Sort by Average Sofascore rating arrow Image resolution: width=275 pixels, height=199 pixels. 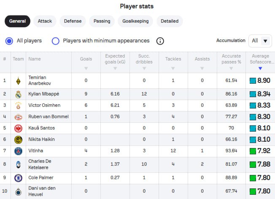click(260, 68)
